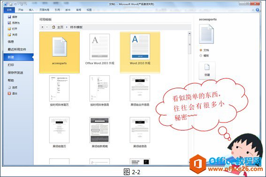266x177 pixels.
Task: Select the 按时间排序信函 template thumbnail
Action: 99,88
